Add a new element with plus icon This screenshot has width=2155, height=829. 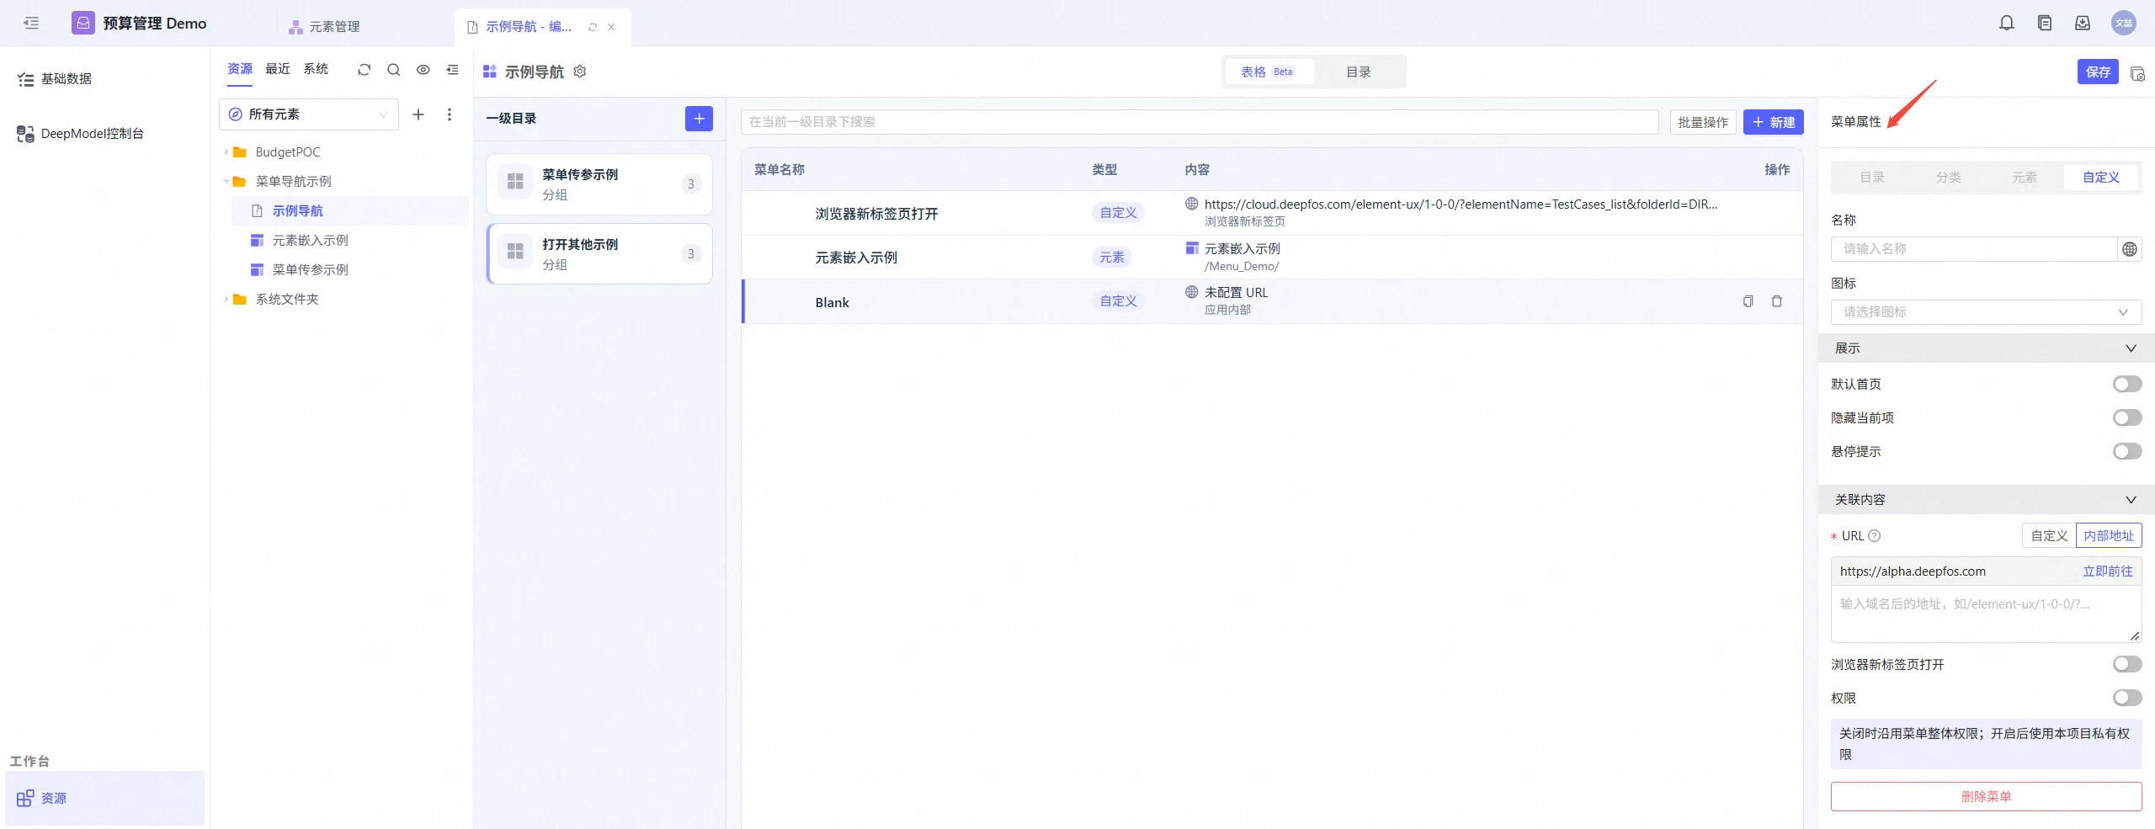(418, 114)
